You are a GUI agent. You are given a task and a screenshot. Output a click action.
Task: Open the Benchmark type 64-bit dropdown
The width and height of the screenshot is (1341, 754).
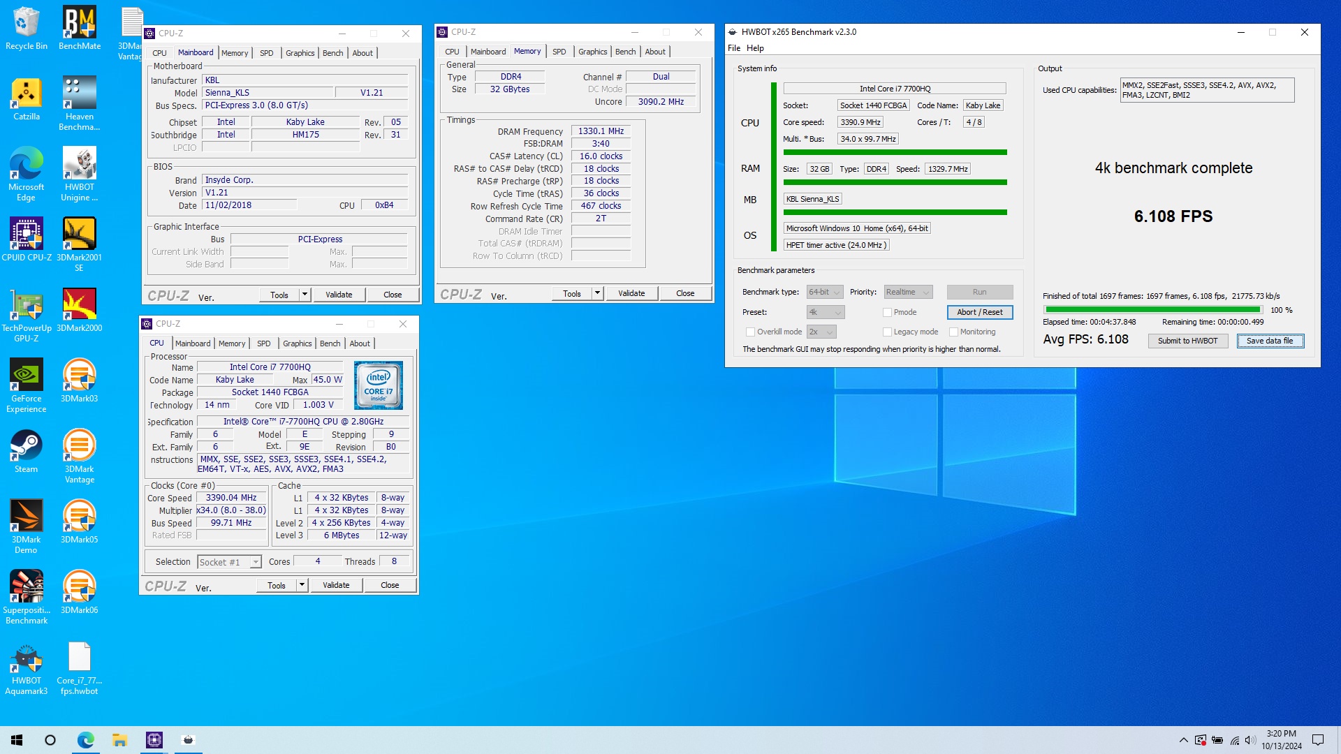(x=825, y=292)
